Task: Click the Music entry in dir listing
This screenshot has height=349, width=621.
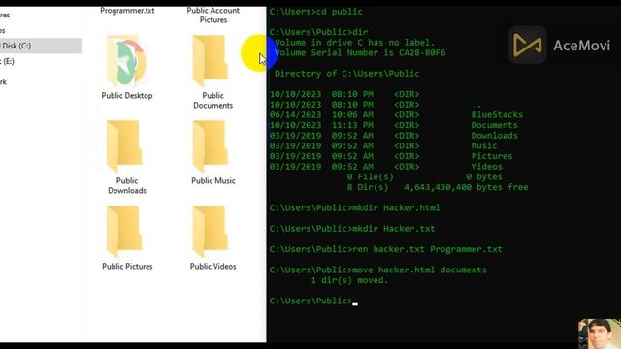Action: 483,145
